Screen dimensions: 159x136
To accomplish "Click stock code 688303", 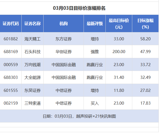I will (11, 77).
